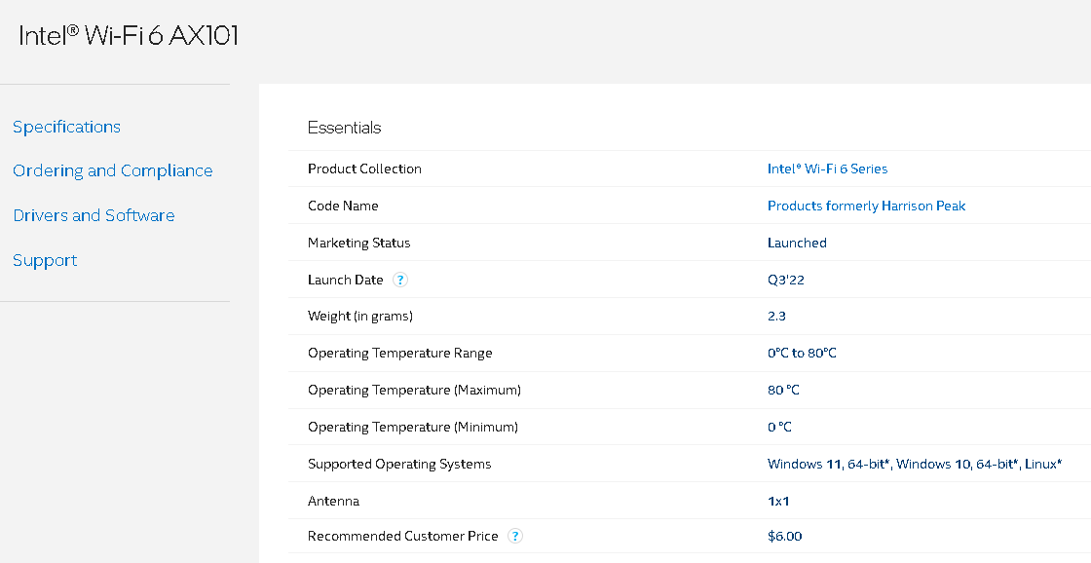Click the Launched marketing status value
The image size is (1091, 563).
797,243
